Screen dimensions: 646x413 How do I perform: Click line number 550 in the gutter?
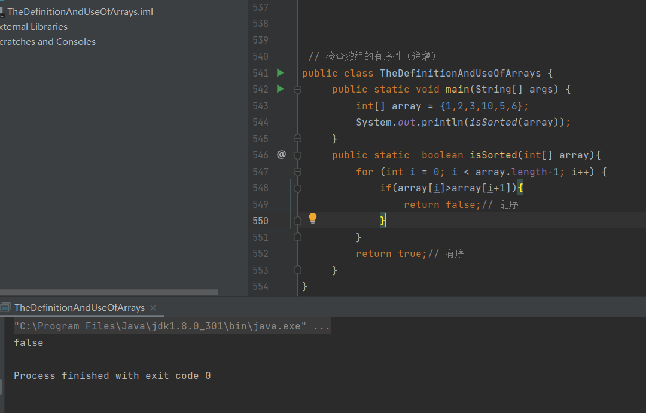(x=260, y=221)
